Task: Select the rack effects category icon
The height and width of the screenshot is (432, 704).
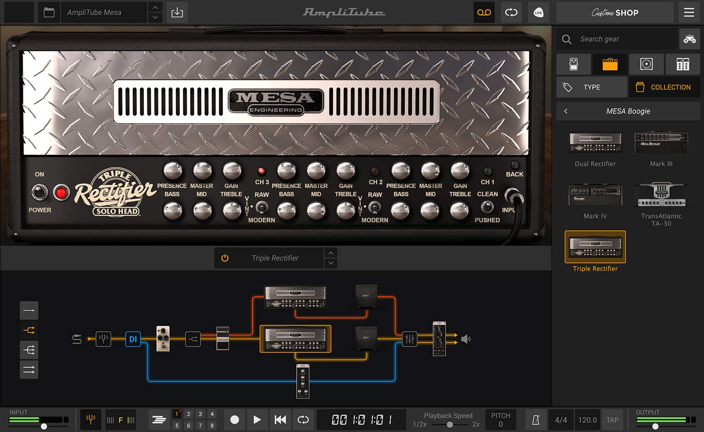Action: pos(683,64)
